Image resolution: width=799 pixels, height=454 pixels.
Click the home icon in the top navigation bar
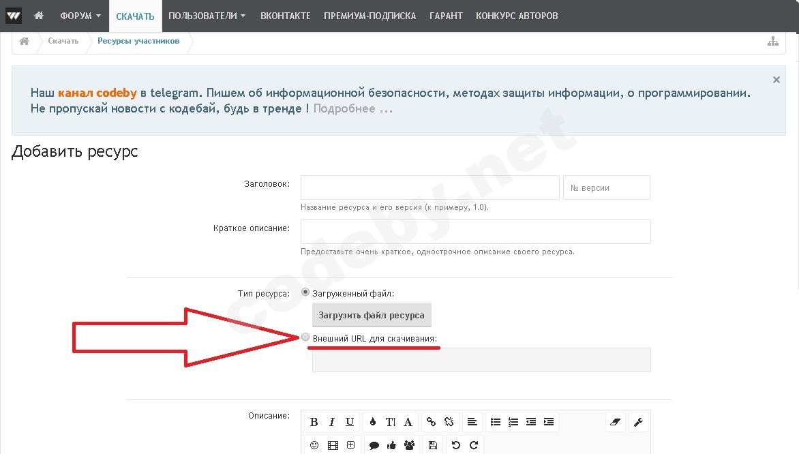(39, 15)
